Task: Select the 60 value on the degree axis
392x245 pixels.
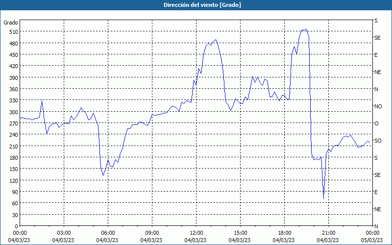Action: tap(15, 203)
